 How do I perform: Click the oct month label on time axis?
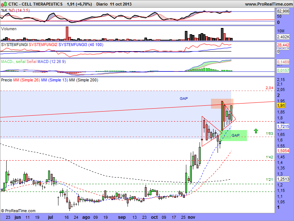click(154, 217)
